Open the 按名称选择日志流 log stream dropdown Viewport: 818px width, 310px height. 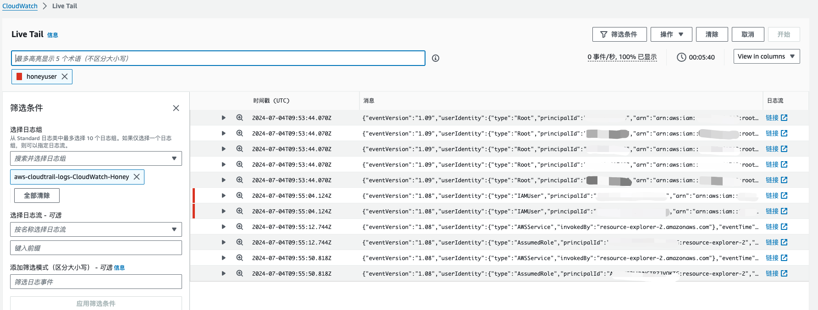tap(96, 229)
